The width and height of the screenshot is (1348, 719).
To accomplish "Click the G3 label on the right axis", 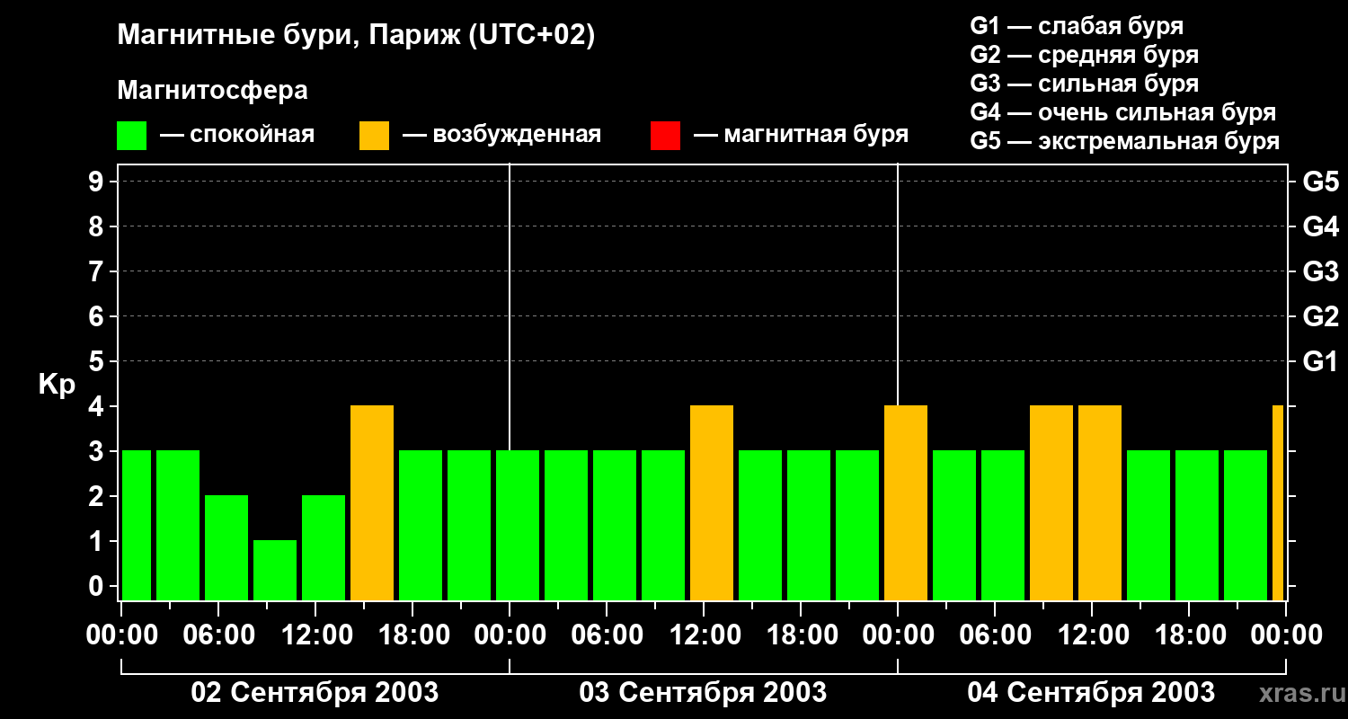I will (1320, 271).
